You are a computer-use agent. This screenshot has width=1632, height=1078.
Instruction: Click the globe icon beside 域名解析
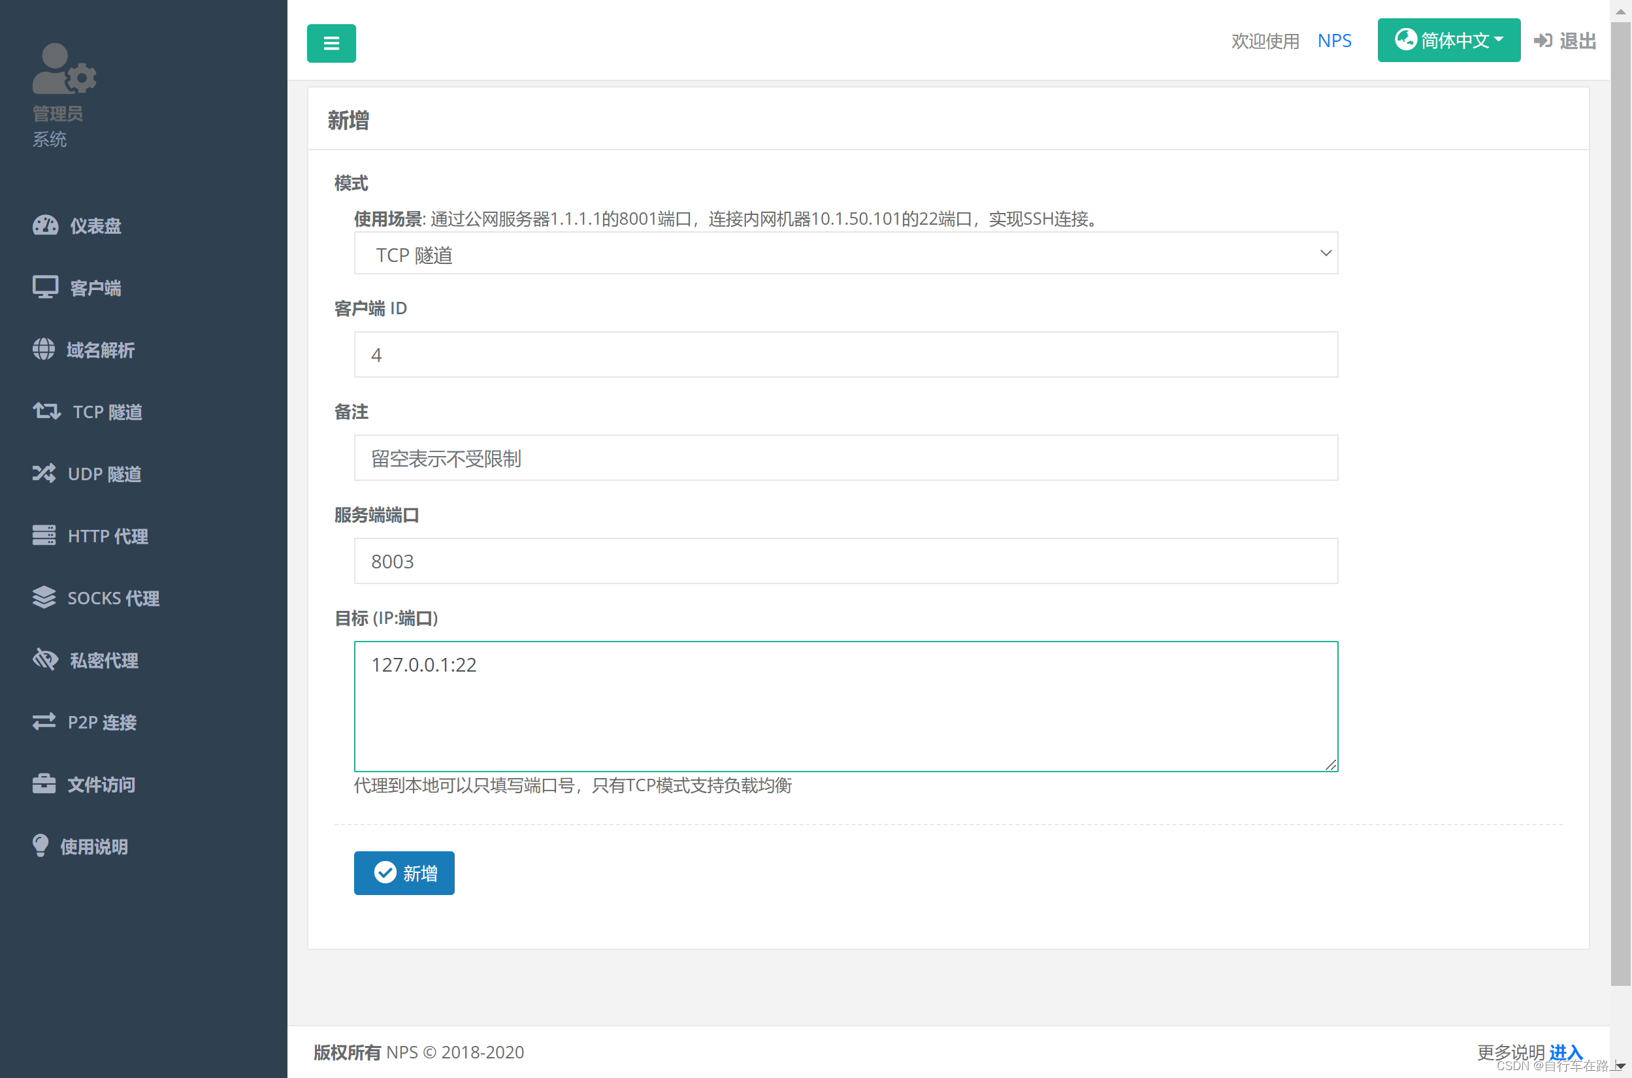[x=43, y=350]
